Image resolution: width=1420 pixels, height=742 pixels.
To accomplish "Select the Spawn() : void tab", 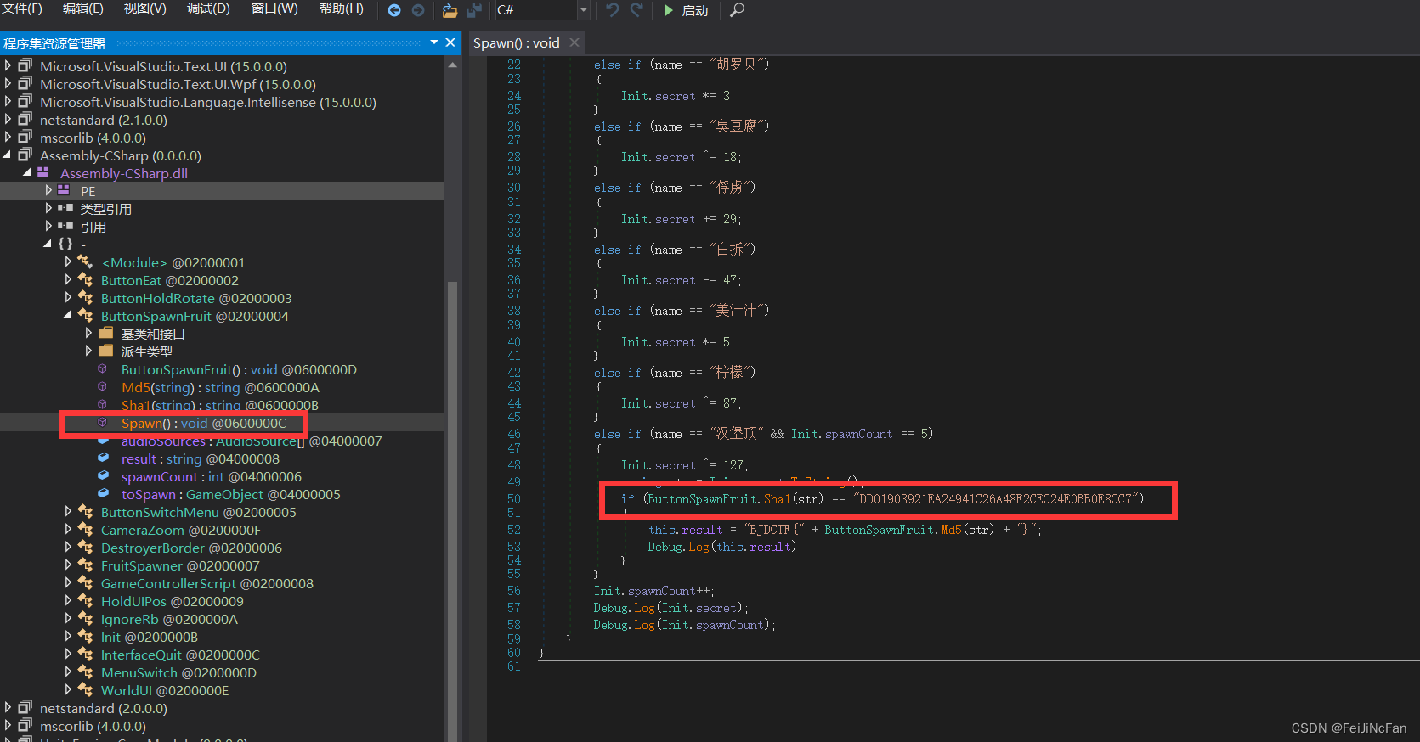I will click(x=517, y=42).
